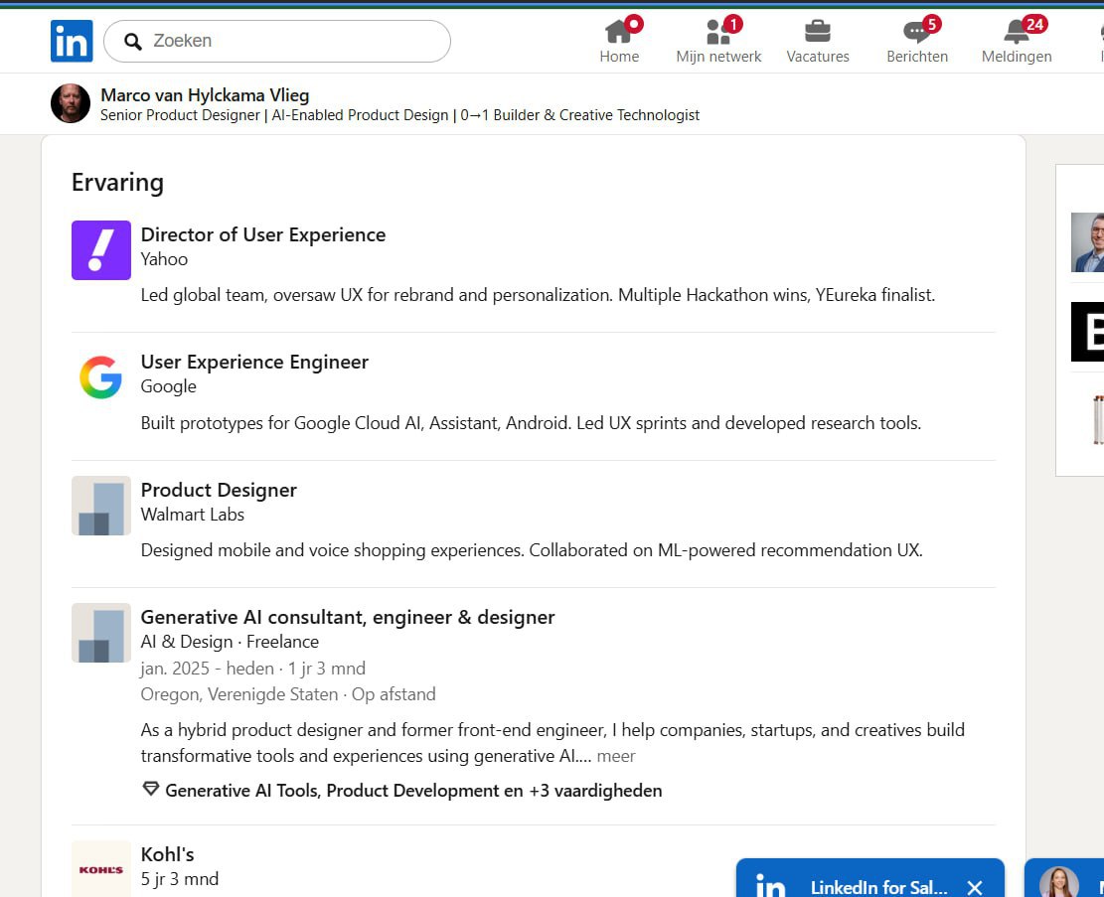Click the Kohl's duration '5 jr 3 mnd'
Viewport: 1104px width, 897px height.
[x=180, y=879]
